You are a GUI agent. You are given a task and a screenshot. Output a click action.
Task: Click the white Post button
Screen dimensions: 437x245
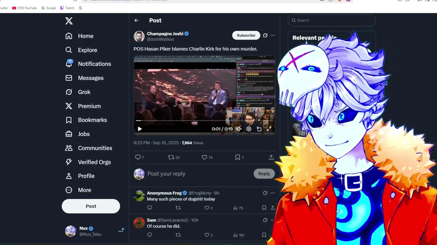click(91, 206)
